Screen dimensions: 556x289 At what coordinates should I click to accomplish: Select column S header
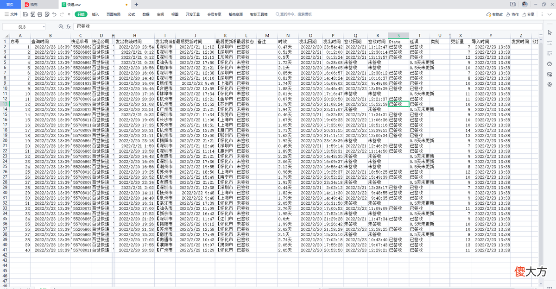click(x=398, y=36)
